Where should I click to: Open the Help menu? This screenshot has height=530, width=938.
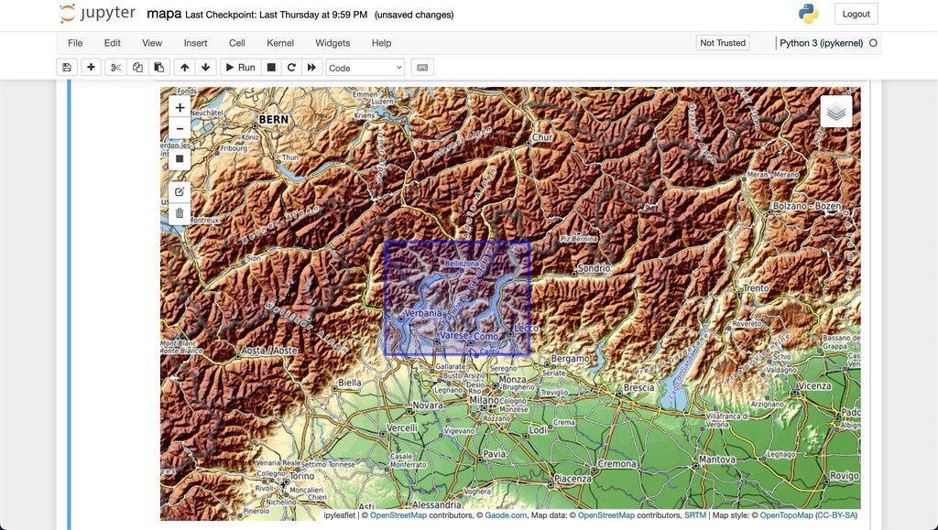(381, 43)
